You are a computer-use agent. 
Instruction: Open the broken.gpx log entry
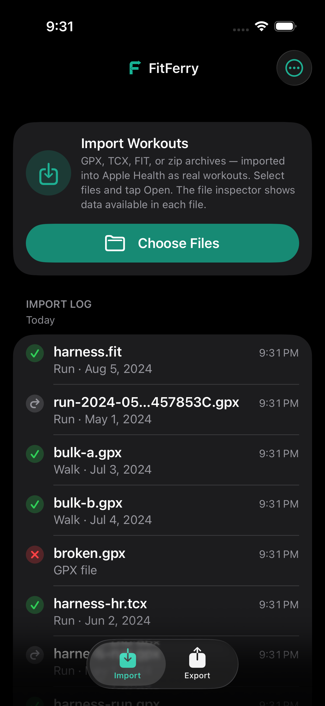pyautogui.click(x=162, y=561)
